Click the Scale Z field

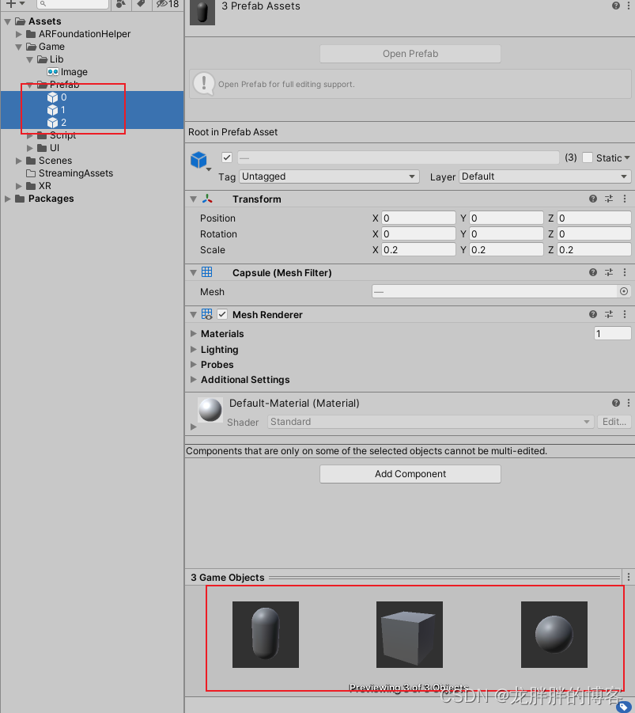coord(594,250)
